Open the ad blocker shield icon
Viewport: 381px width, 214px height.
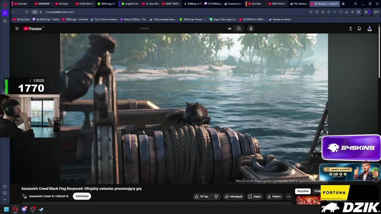[329, 12]
